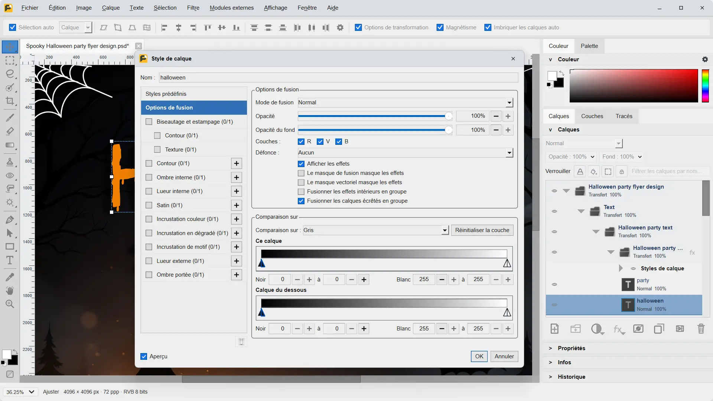Image resolution: width=713 pixels, height=401 pixels.
Task: Open the fx layer effects menu icon
Action: (619, 329)
